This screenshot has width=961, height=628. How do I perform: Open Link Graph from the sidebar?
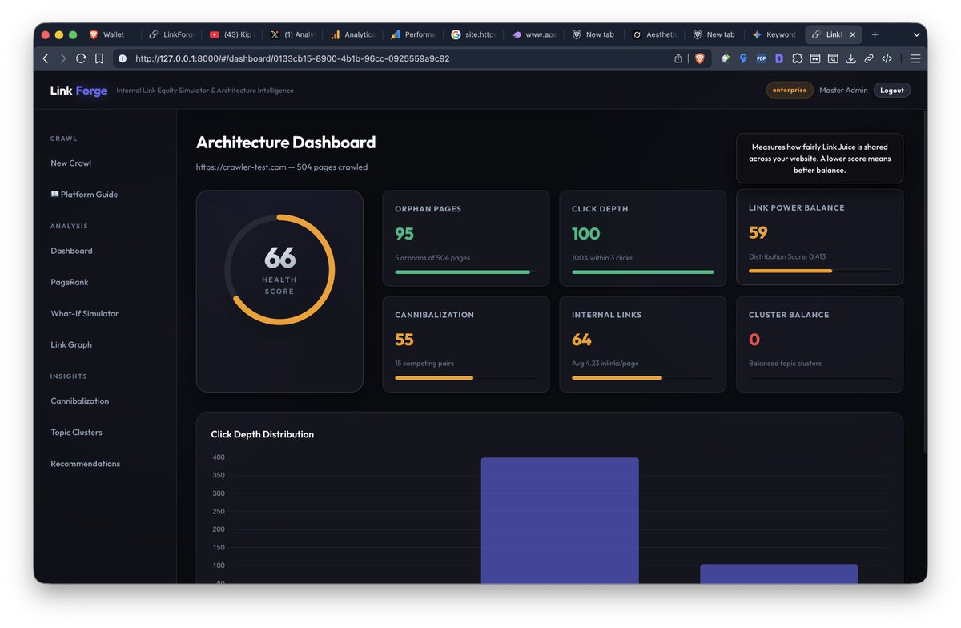pos(71,344)
